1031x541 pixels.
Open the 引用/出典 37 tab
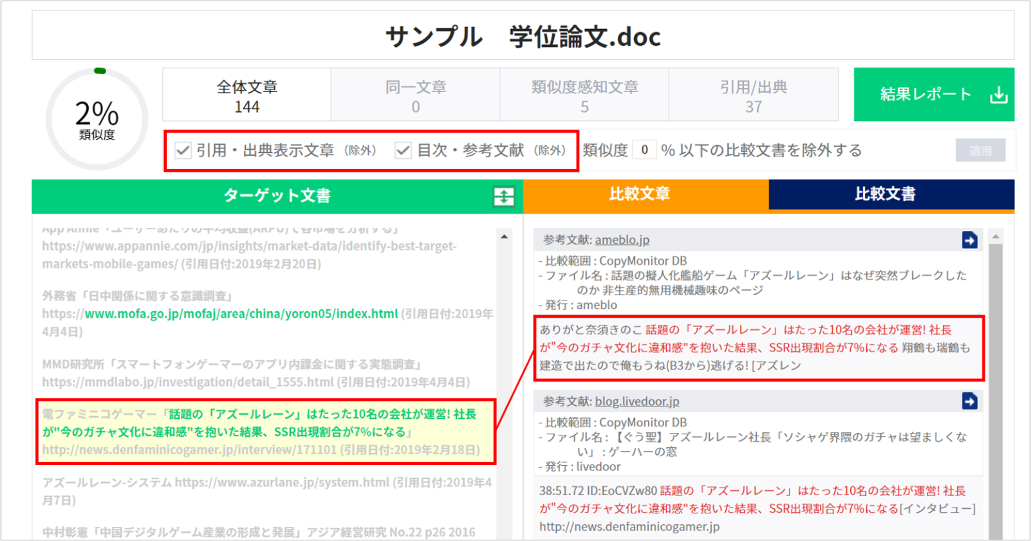tap(754, 95)
